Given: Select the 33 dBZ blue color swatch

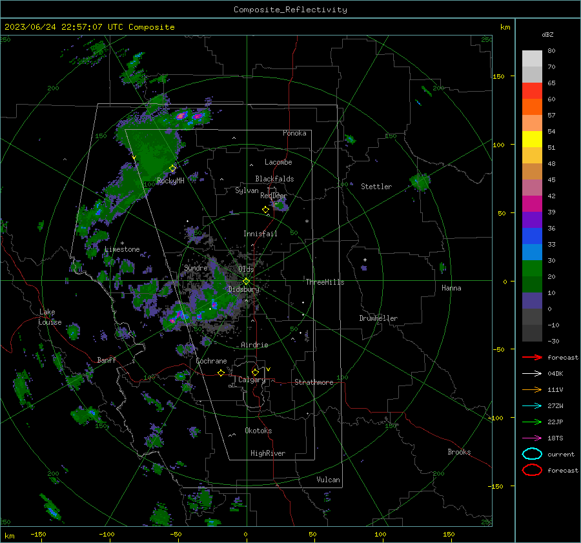Looking at the screenshot, I should [x=532, y=252].
